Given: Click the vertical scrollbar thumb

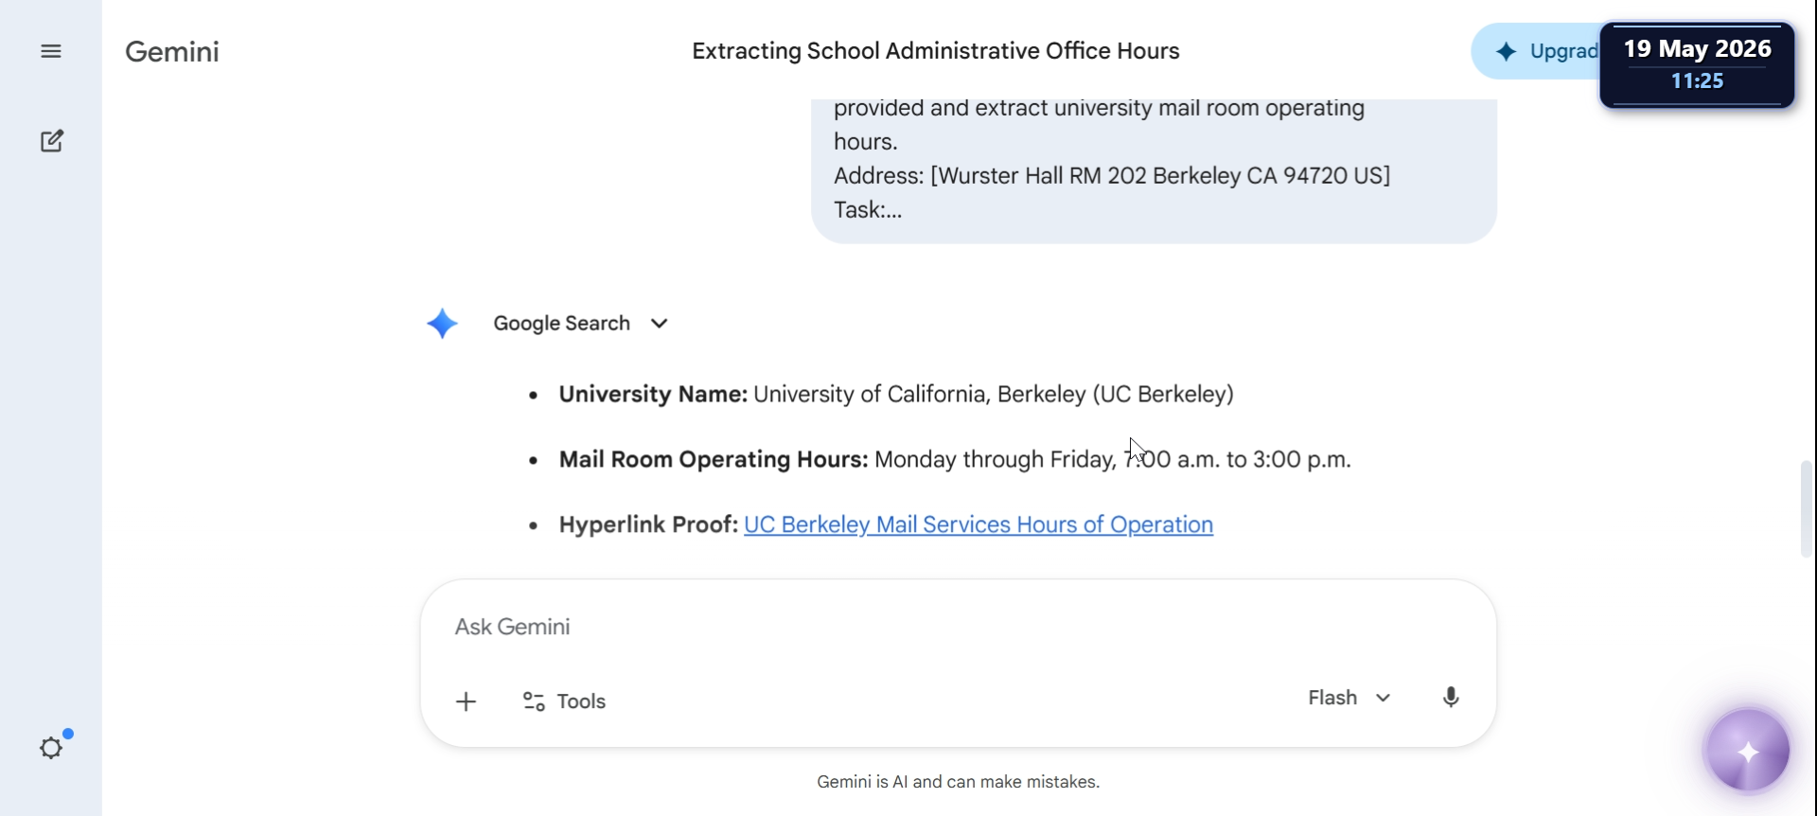Looking at the screenshot, I should (1806, 508).
